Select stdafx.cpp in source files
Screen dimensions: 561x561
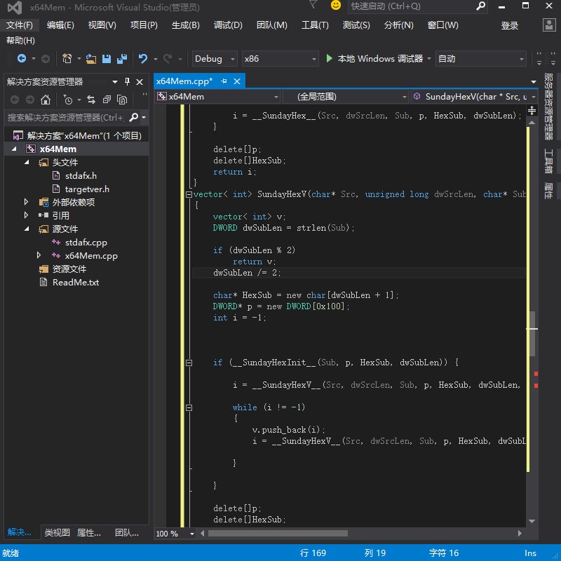(86, 242)
